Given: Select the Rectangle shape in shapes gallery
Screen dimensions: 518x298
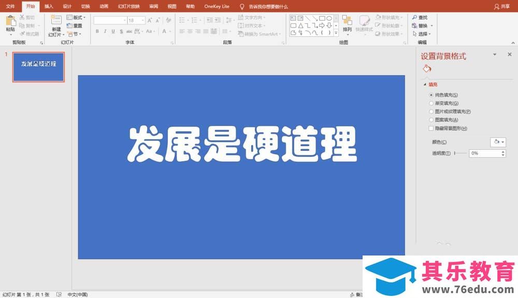Looking at the screenshot, I should (322, 19).
